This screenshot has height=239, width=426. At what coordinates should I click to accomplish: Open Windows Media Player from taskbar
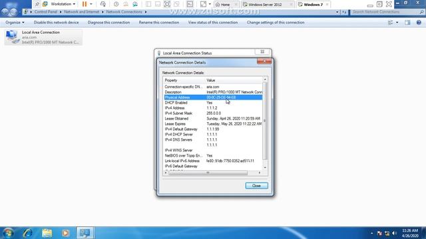[x=65, y=233]
